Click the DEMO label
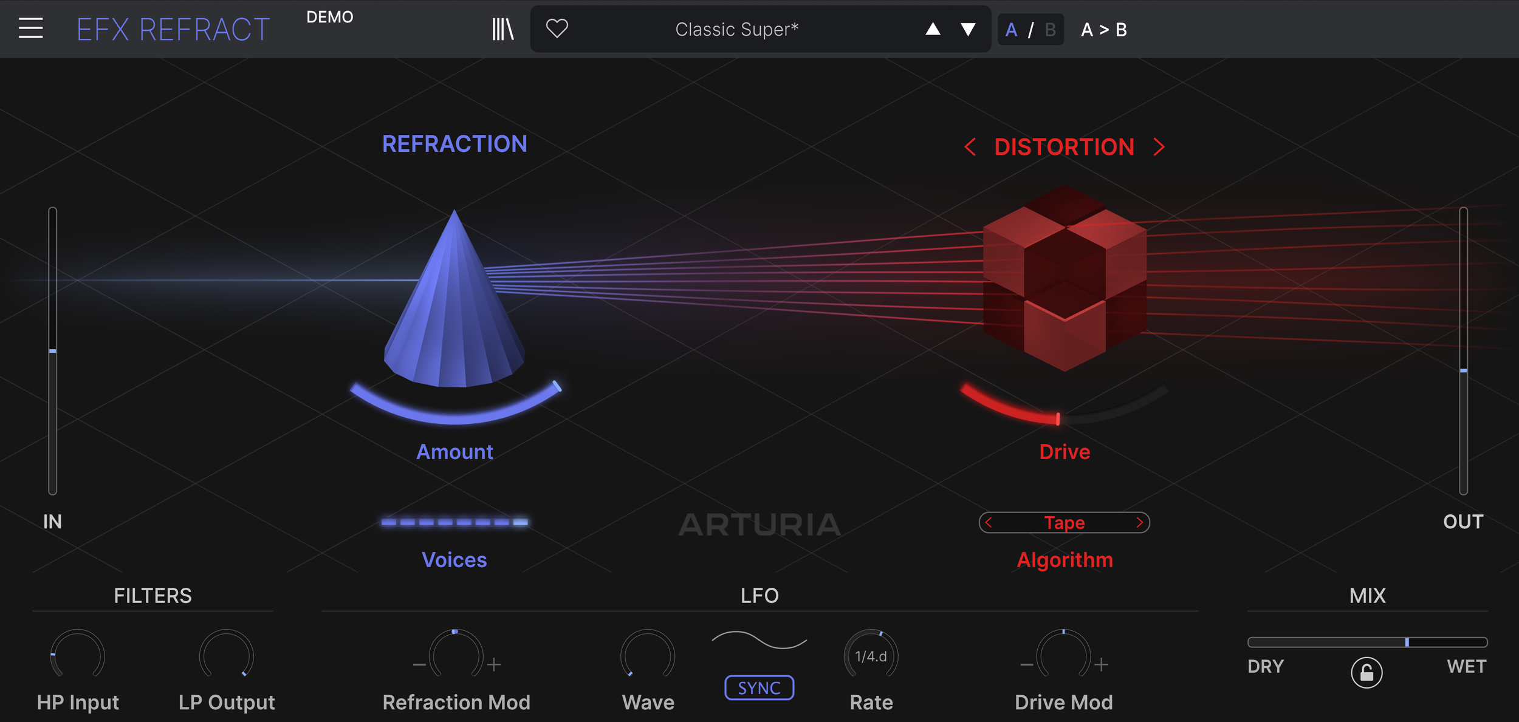 pos(329,17)
